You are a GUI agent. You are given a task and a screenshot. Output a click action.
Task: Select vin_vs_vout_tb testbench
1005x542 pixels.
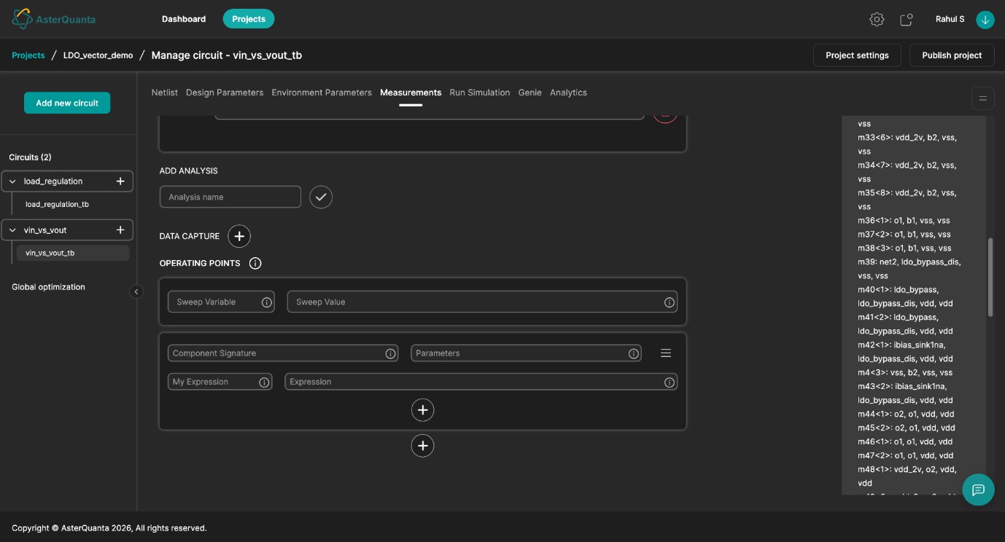(x=73, y=254)
